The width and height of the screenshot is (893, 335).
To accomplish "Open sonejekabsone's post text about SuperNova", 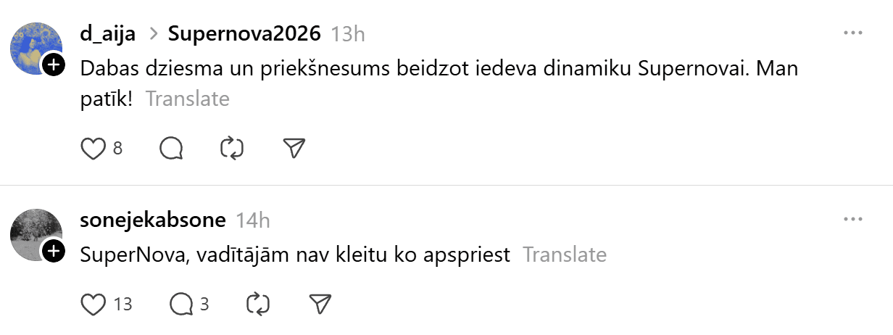I will pos(295,255).
